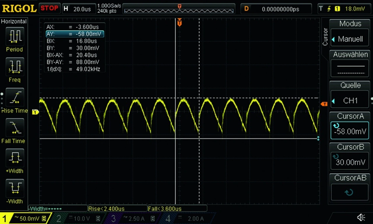The width and height of the screenshot is (373, 224).
Task: Open the Auswählen cursor line type selector
Action: click(x=350, y=69)
